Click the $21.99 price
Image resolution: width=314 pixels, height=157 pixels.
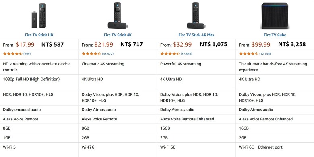pyautogui.click(x=104, y=44)
